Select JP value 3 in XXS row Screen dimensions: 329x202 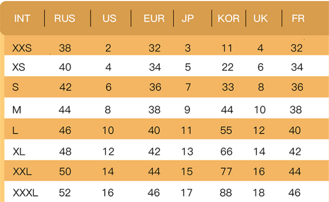(188, 48)
